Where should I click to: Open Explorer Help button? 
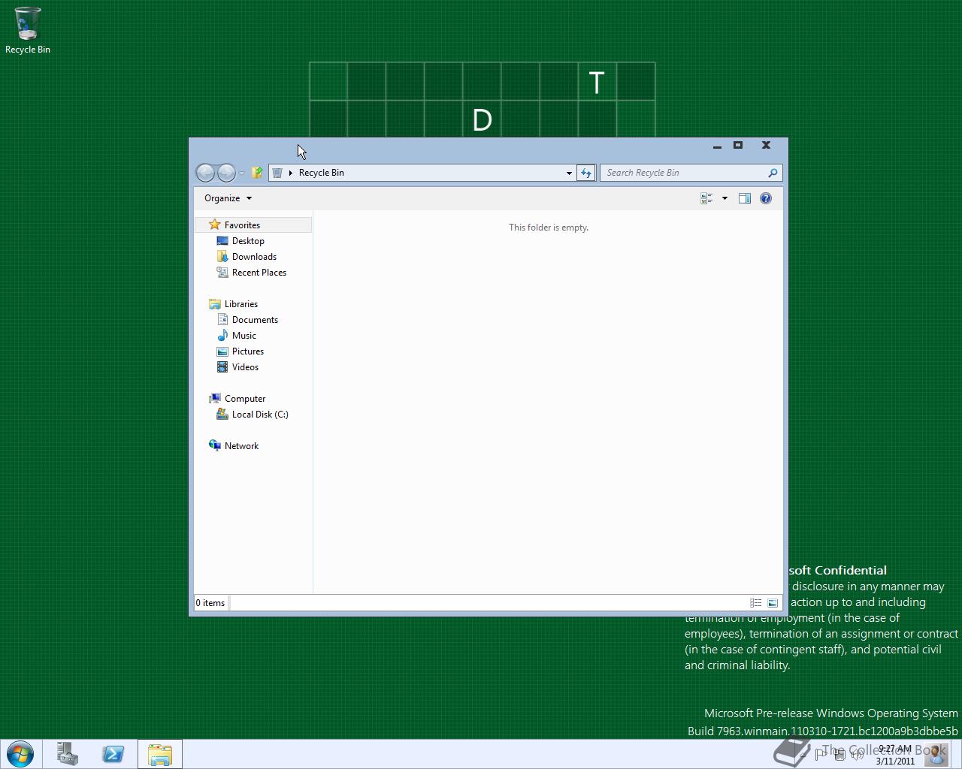(x=766, y=198)
